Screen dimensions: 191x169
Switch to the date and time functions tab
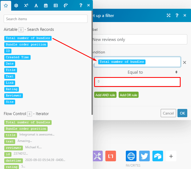46,5
